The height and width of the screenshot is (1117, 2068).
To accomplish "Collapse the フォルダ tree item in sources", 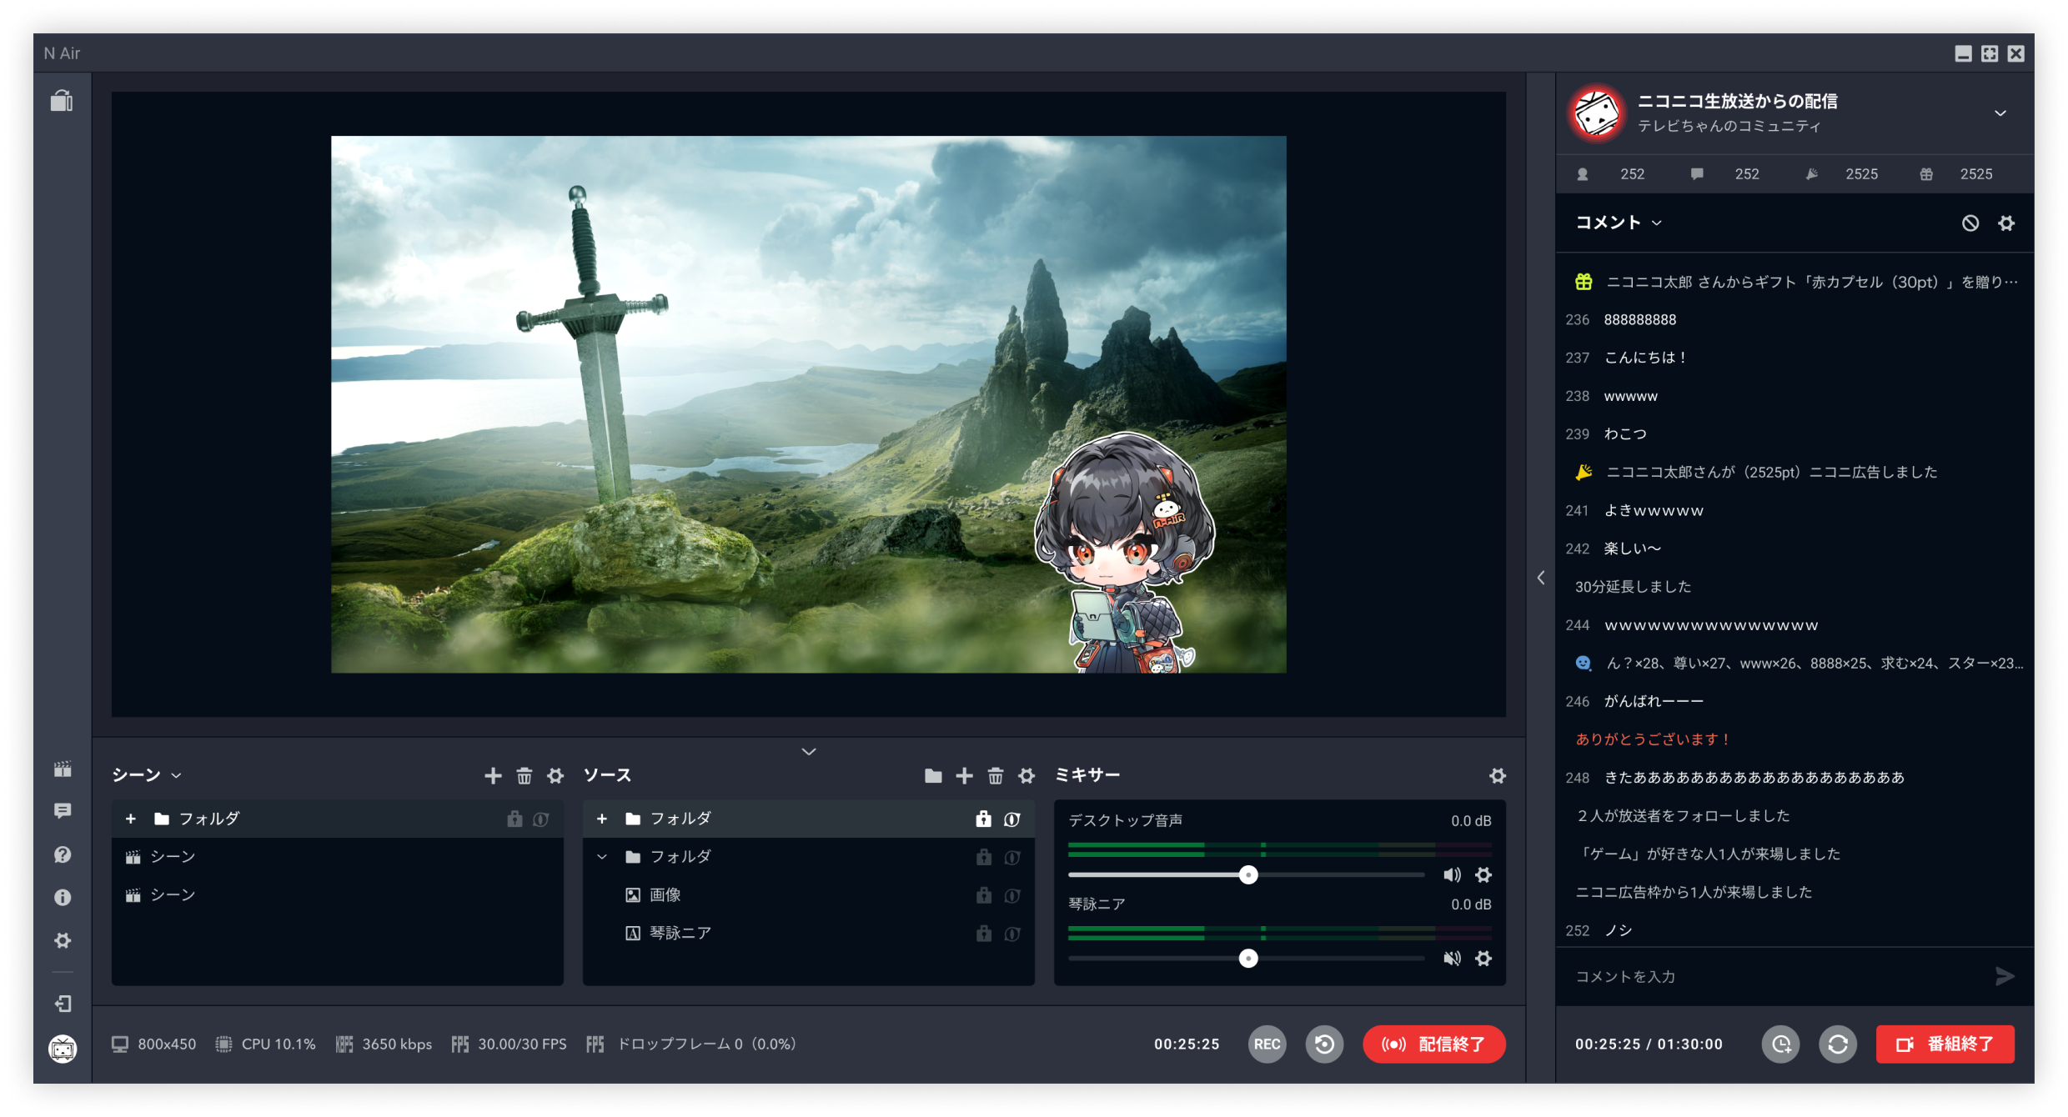I will [x=602, y=857].
